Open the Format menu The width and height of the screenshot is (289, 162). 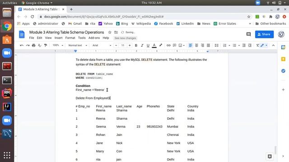[70, 38]
